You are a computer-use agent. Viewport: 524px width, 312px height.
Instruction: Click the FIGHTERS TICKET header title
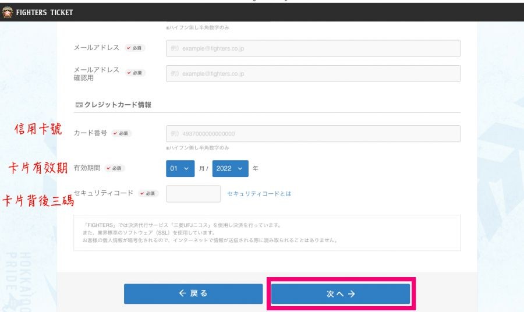click(x=44, y=13)
